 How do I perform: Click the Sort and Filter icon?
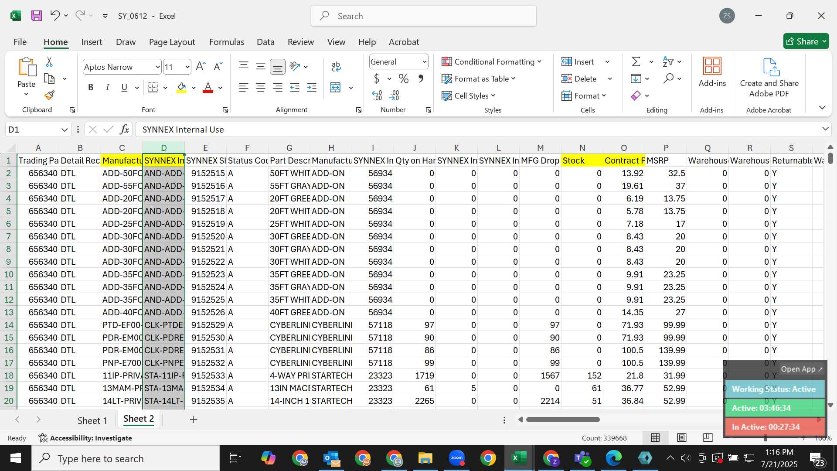pos(668,61)
